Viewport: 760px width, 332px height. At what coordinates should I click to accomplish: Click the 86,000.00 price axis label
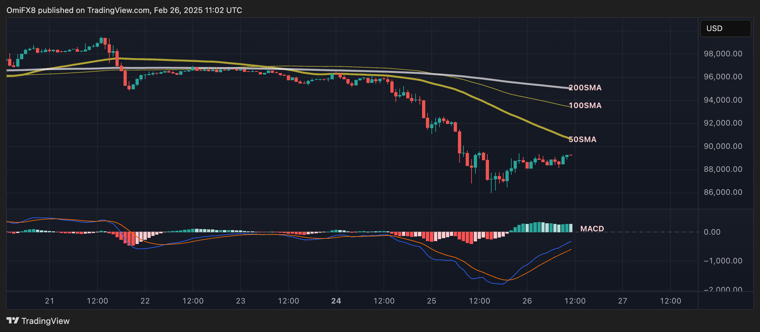point(723,192)
